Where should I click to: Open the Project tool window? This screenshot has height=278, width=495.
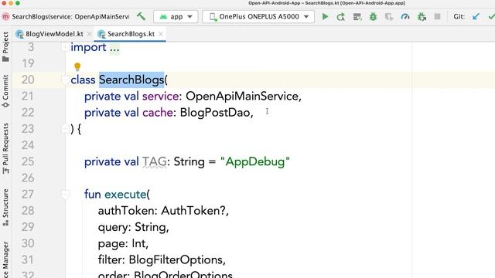[x=5, y=47]
